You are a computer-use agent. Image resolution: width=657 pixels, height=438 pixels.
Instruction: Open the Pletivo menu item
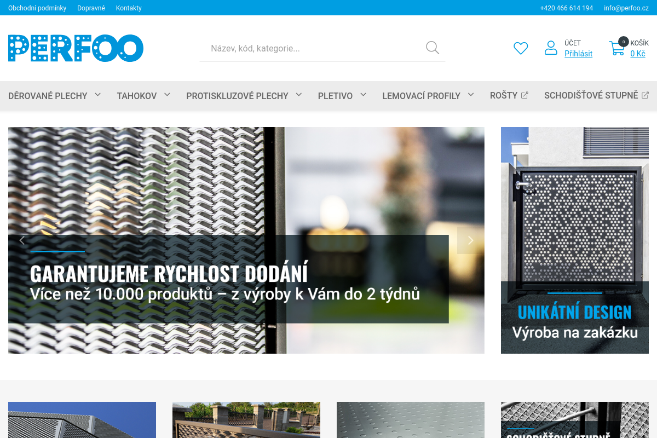pyautogui.click(x=335, y=96)
